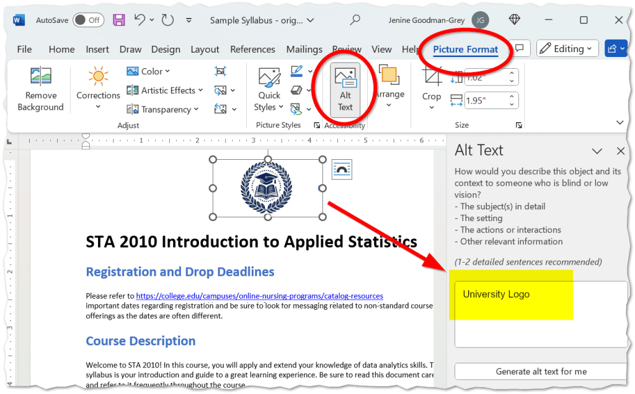Click the Save icon in title bar
This screenshot has width=635, height=394.
(119, 20)
